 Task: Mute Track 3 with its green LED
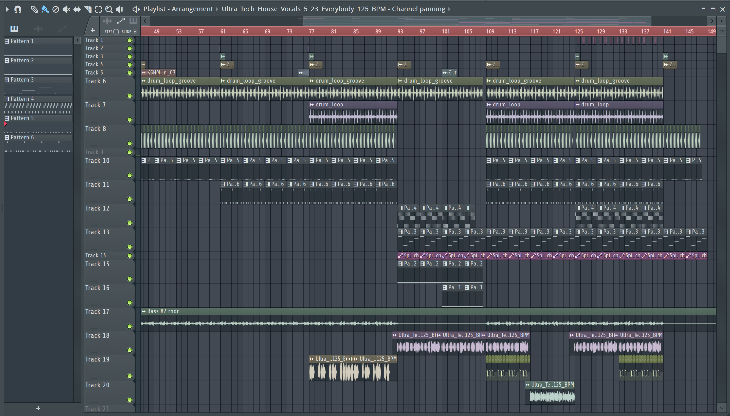point(130,56)
